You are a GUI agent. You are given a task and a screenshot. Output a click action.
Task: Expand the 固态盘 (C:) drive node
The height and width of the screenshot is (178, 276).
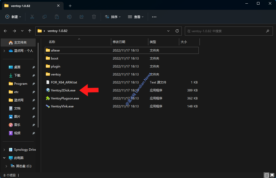click(x=6, y=166)
